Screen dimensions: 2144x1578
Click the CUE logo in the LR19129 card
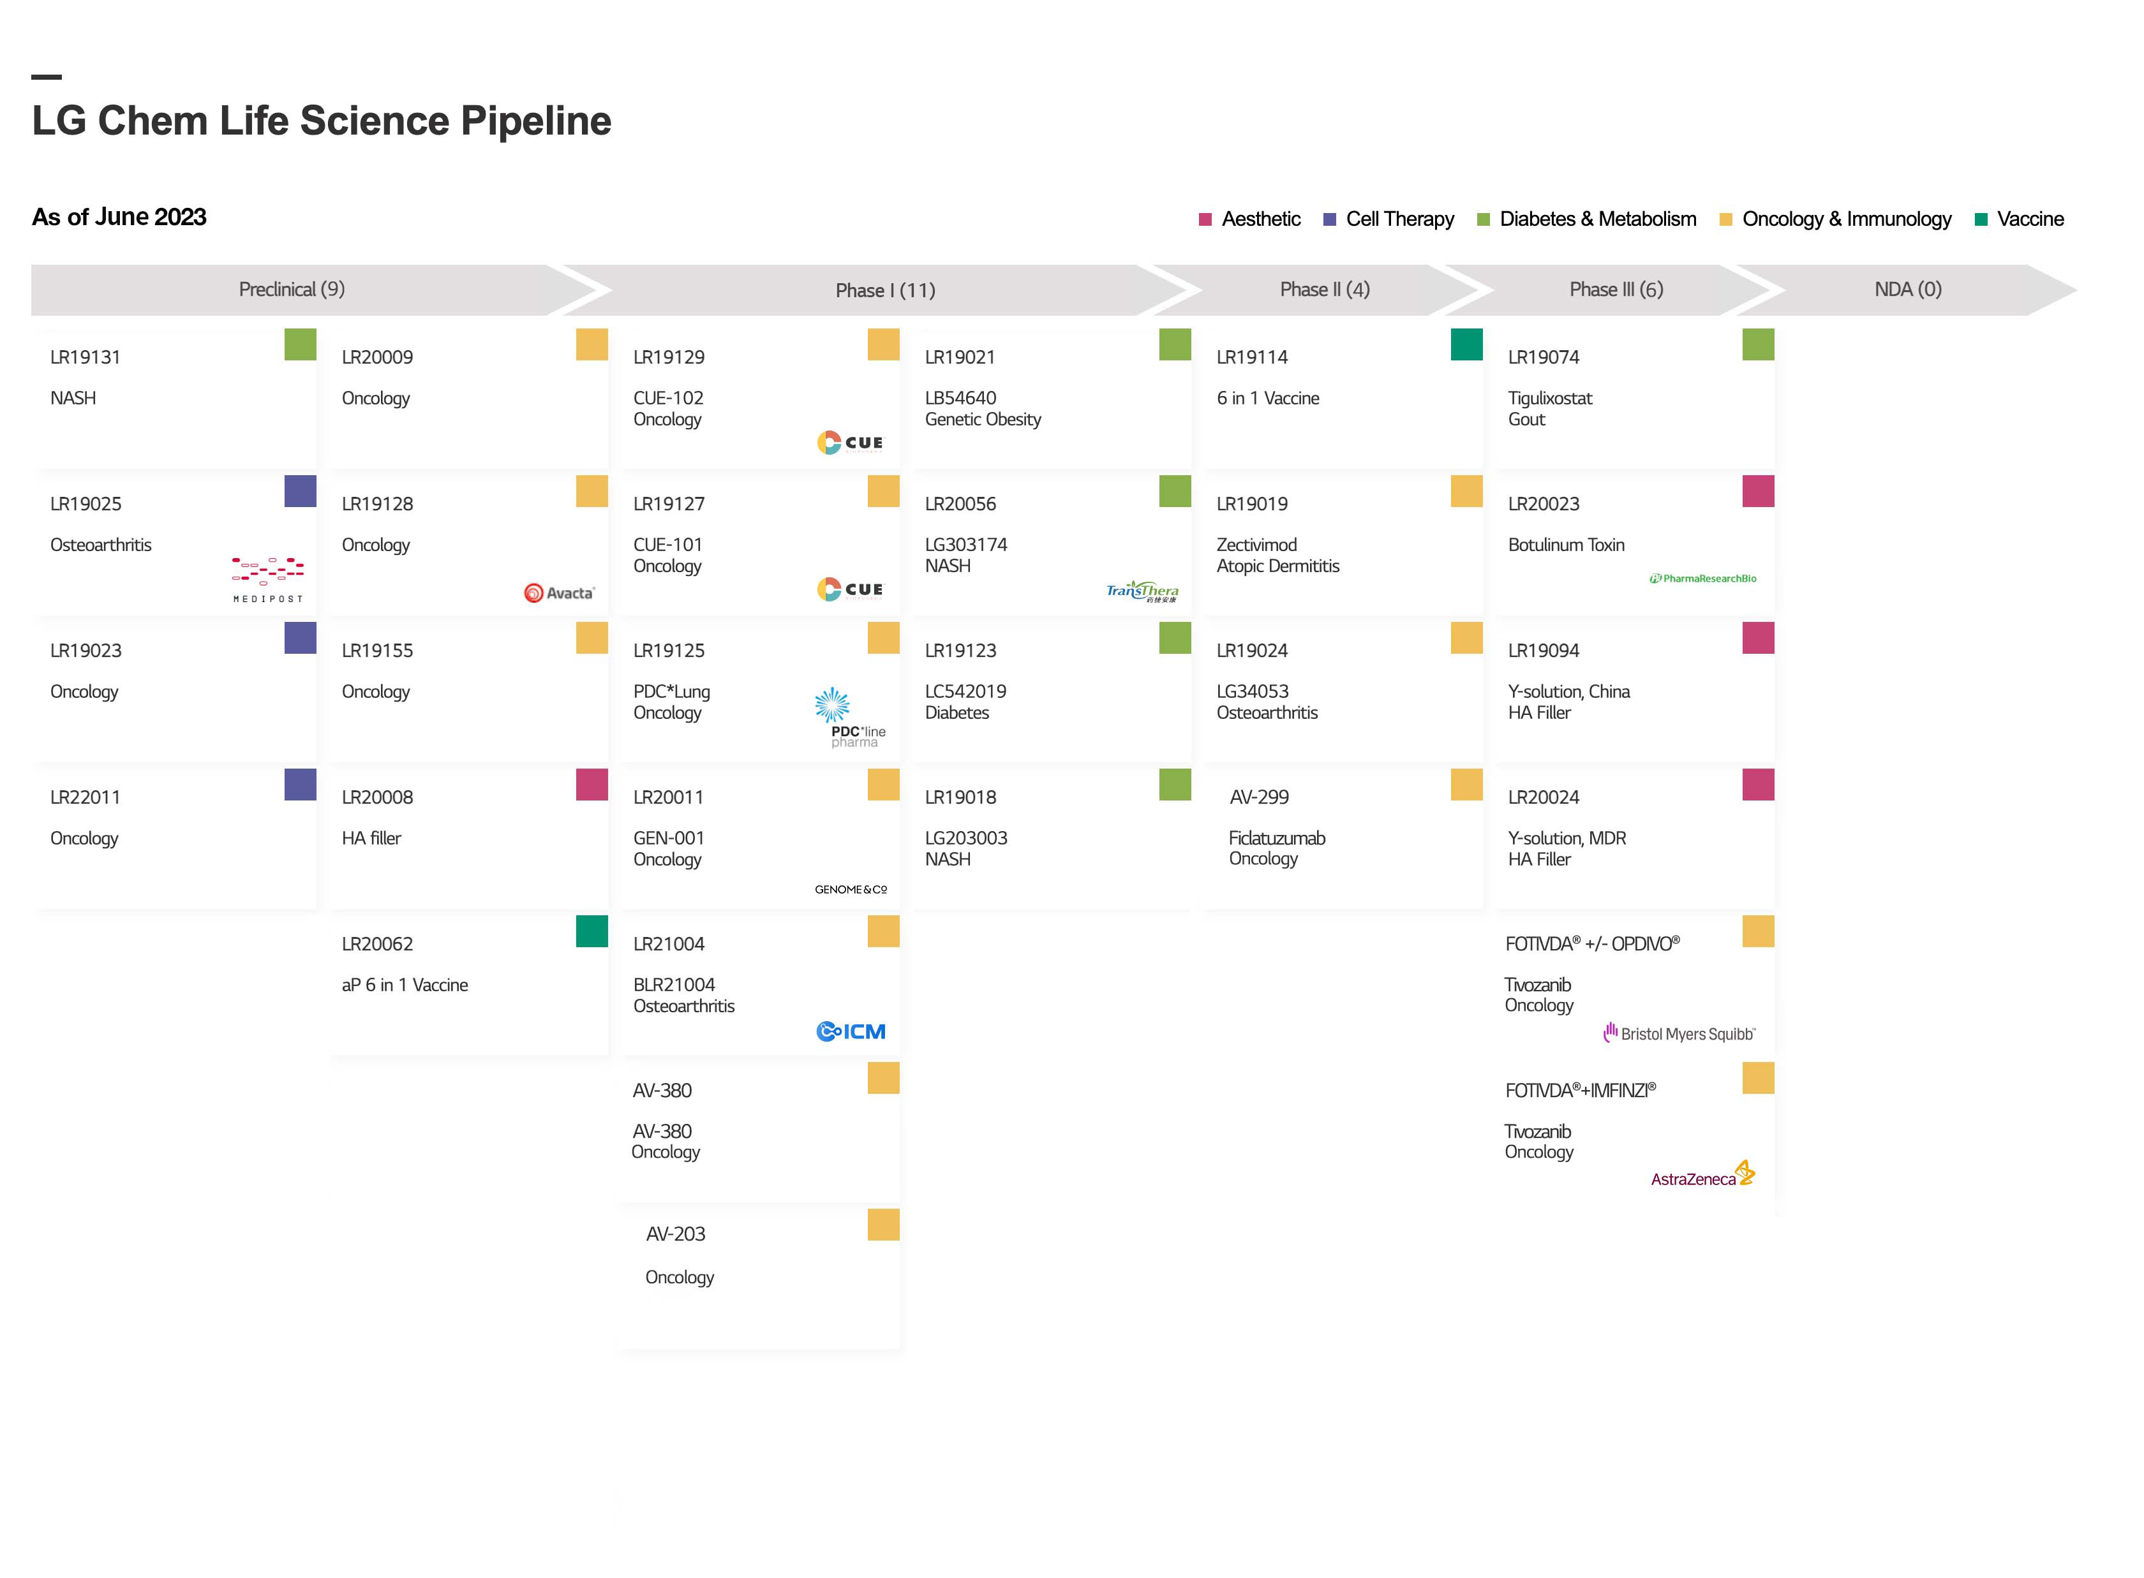[x=849, y=442]
